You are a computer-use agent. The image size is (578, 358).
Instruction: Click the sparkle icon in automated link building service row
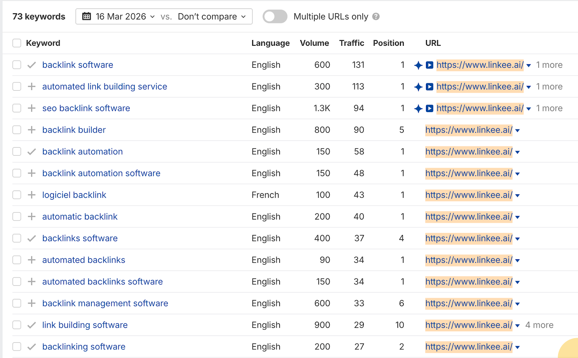(418, 87)
